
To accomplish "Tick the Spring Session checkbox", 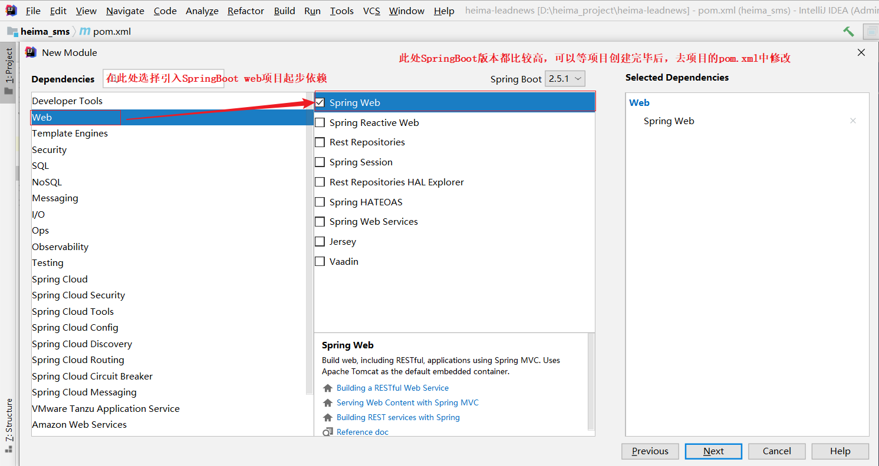I will (x=320, y=162).
